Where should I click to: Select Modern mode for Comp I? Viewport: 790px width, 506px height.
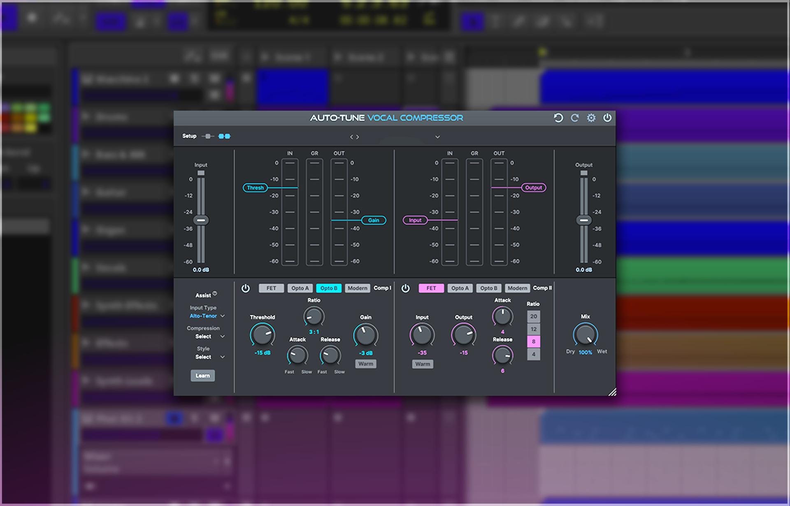[358, 288]
